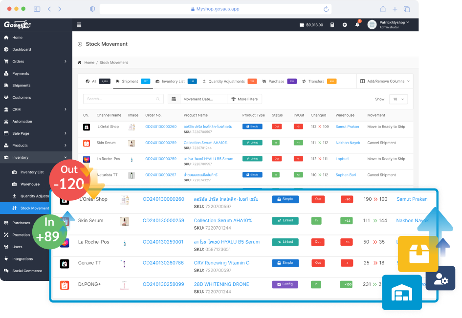
Task: Click the Gosell logo
Action: point(17,25)
